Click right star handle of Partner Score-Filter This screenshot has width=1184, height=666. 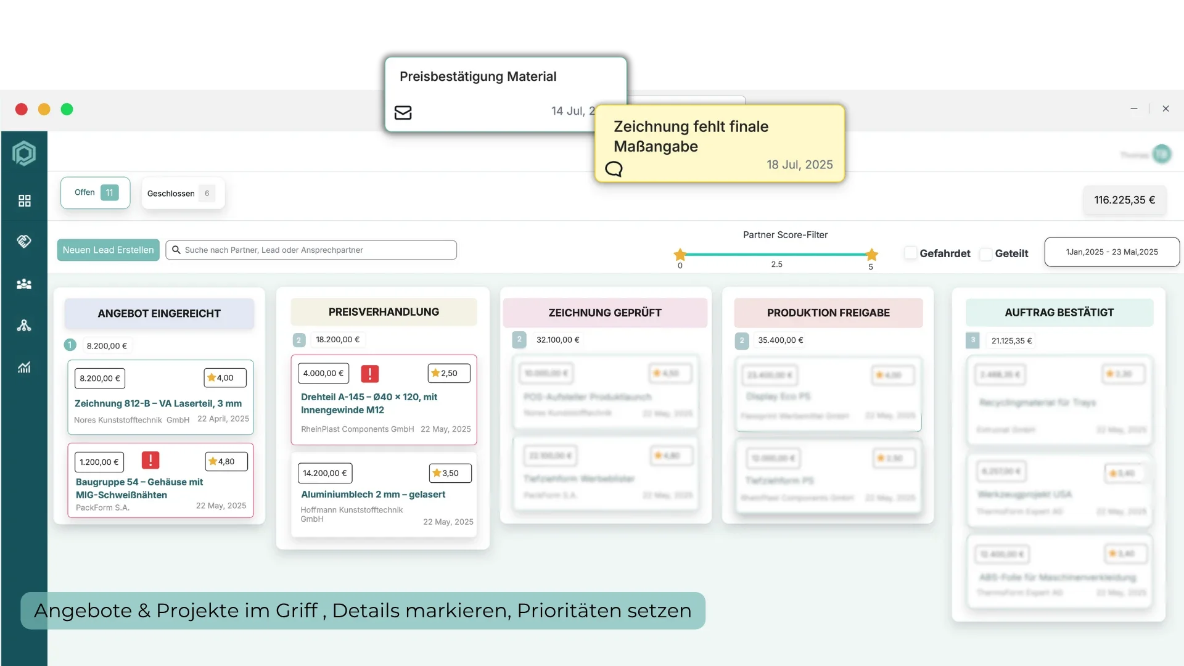click(871, 255)
